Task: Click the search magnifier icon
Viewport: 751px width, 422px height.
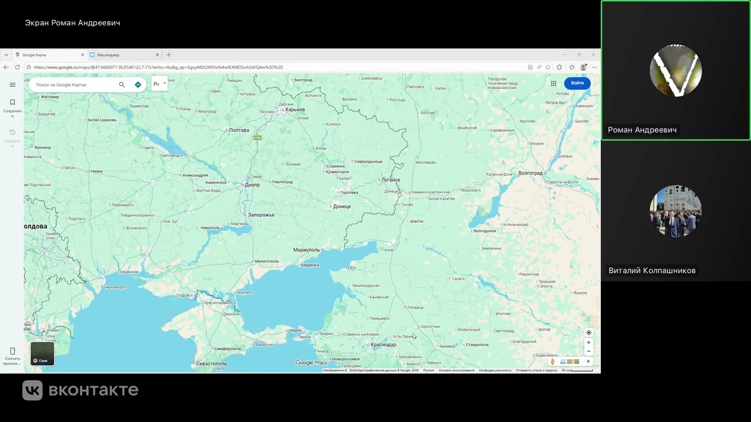Action: [122, 84]
